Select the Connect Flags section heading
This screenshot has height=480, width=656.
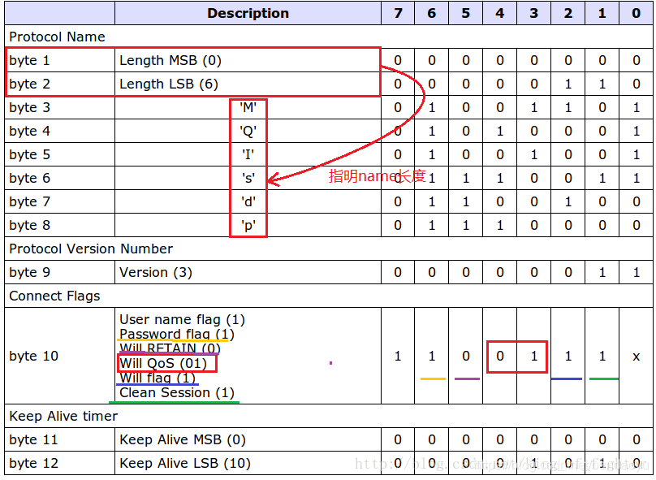pyautogui.click(x=54, y=296)
